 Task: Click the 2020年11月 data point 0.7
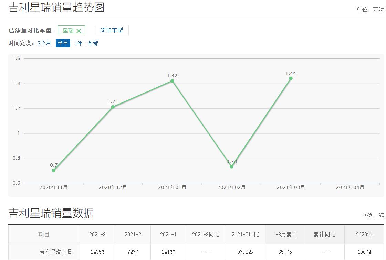tap(54, 170)
